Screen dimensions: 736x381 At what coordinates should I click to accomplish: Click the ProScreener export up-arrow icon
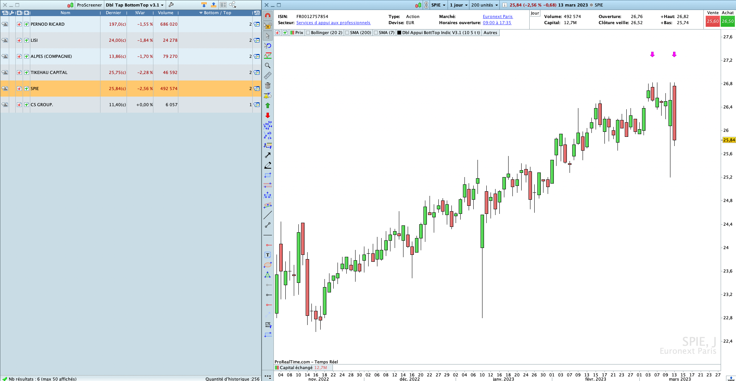tap(214, 5)
